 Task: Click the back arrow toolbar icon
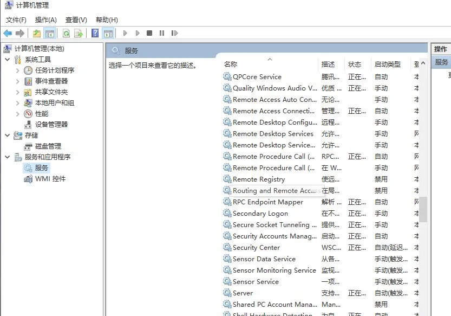(x=8, y=34)
